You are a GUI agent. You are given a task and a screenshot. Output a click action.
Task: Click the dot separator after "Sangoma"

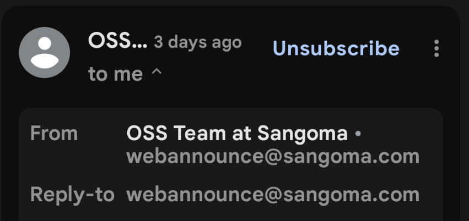point(358,134)
